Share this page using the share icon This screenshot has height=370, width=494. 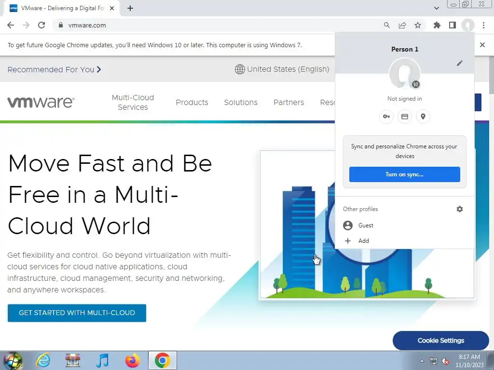402,25
